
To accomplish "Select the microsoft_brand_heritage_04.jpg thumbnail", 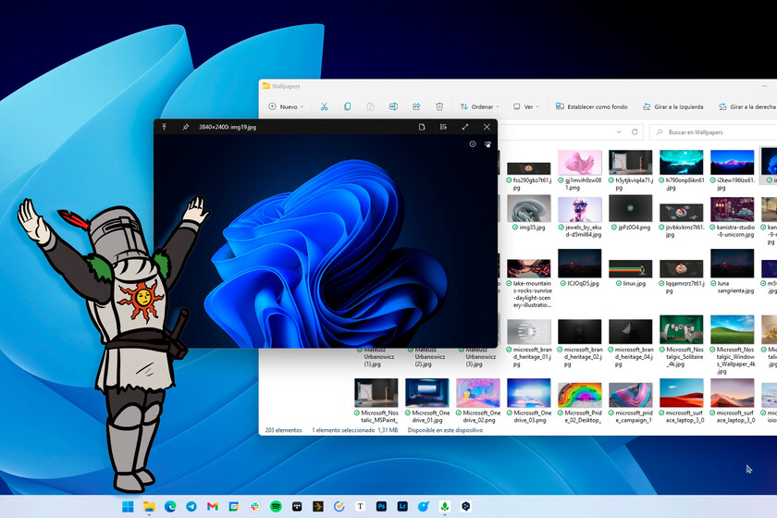I will point(630,332).
